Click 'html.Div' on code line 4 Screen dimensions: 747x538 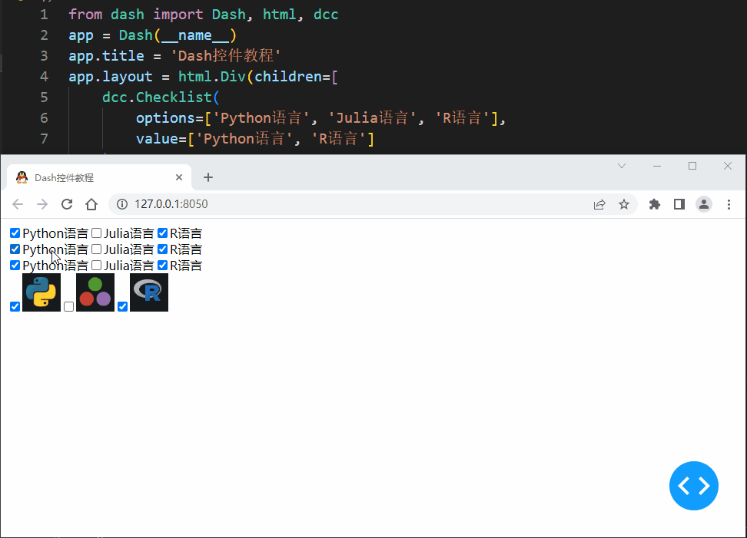point(212,77)
